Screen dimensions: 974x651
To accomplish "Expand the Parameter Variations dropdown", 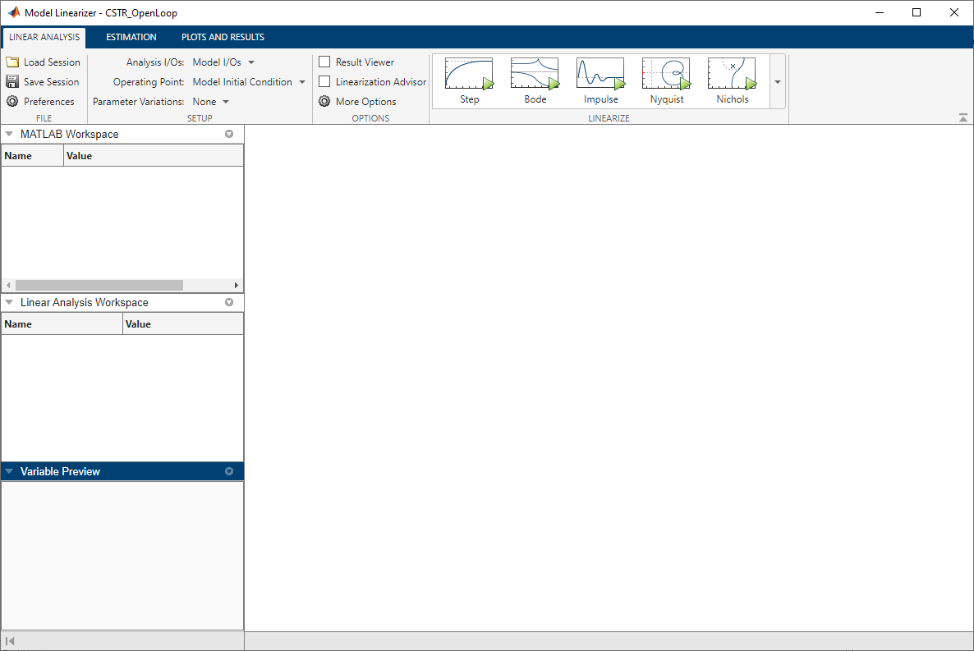I will pos(225,101).
